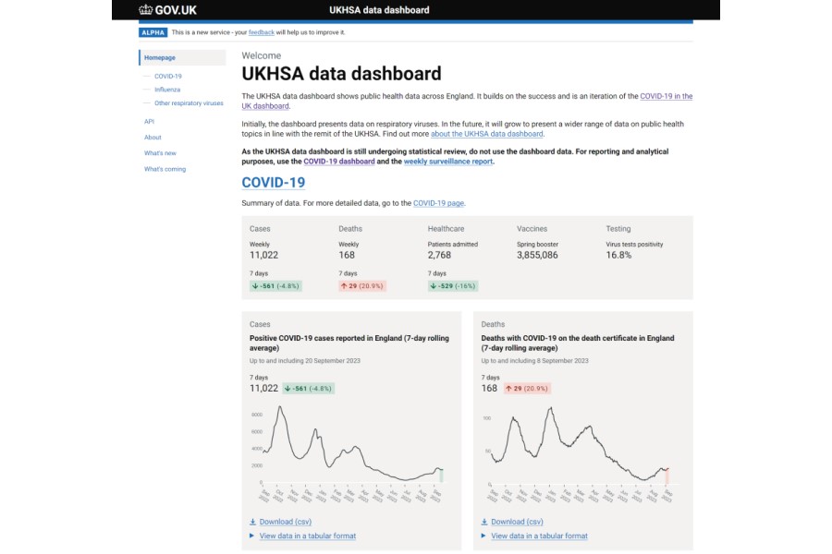Click the Healthcare column label
The width and height of the screenshot is (832, 554).
pos(446,228)
